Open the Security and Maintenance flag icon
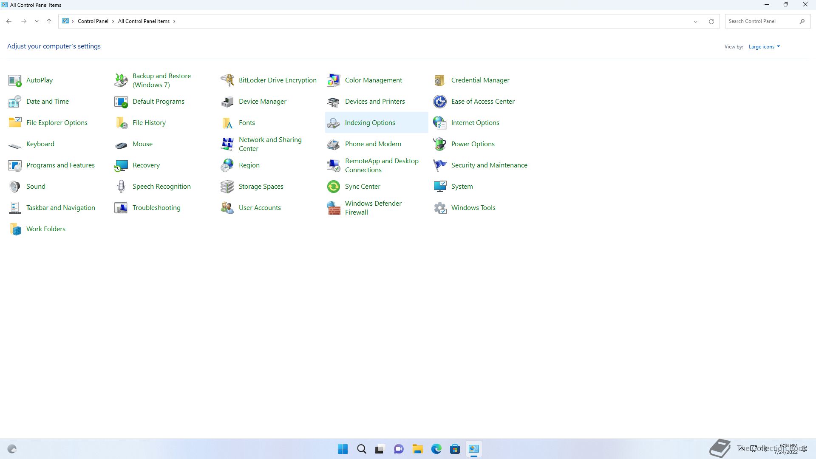The image size is (816, 459). coord(440,165)
